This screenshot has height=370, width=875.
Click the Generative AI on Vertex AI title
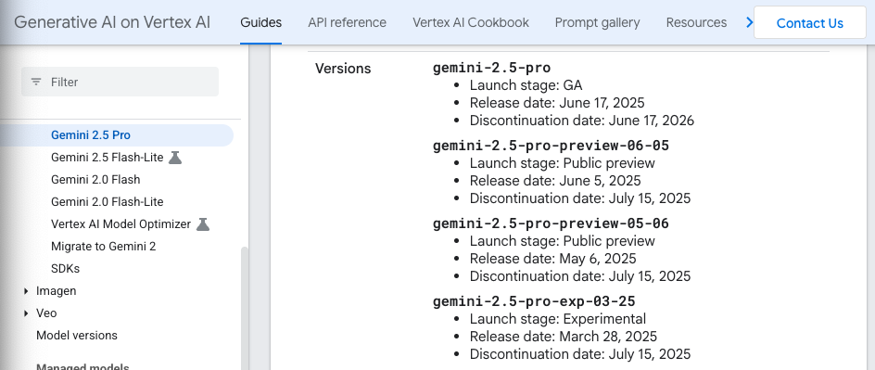112,22
